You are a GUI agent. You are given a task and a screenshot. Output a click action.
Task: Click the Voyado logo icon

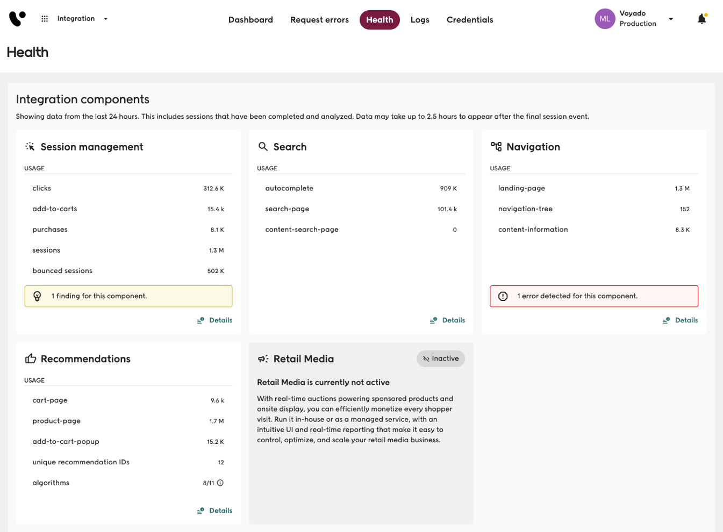[17, 19]
